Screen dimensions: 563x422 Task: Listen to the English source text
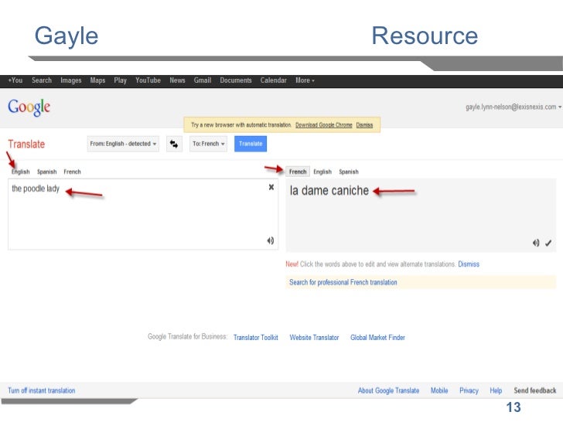(271, 240)
